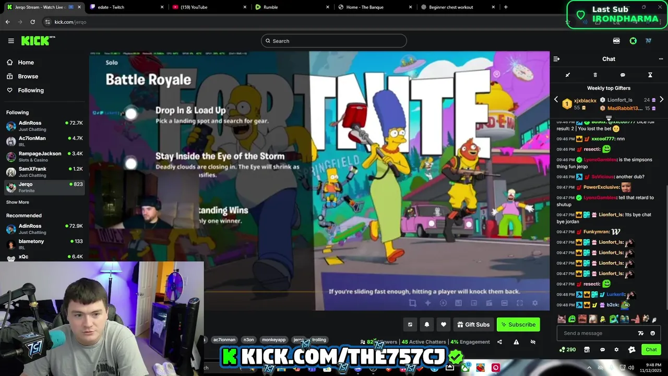This screenshot has height=376, width=668.
Task: Switch to the edate - Twitch tab
Action: point(127,7)
